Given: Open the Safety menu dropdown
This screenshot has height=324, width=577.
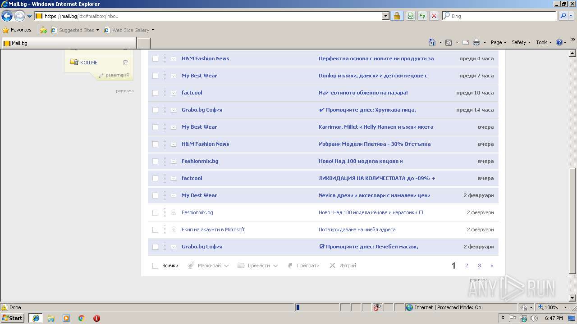Looking at the screenshot, I should (521, 42).
